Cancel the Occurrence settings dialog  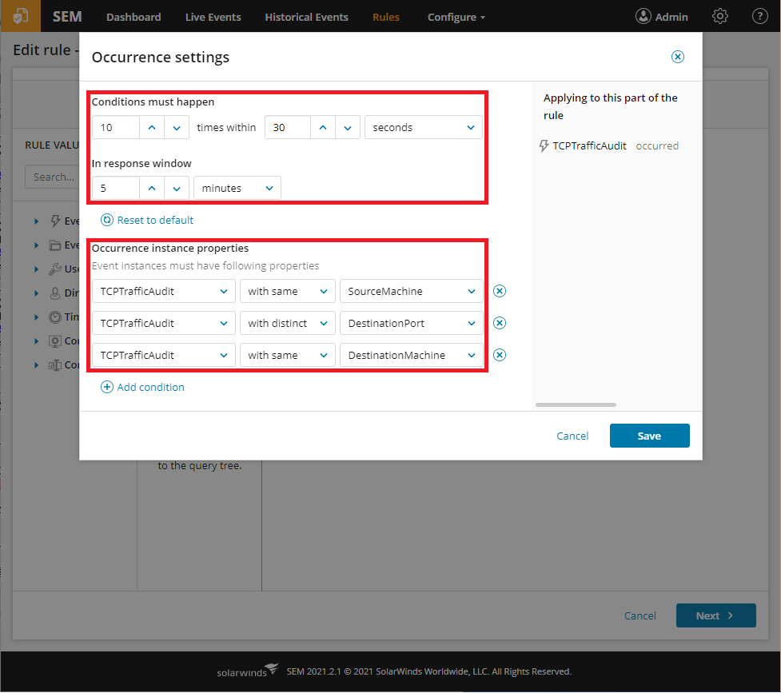pos(572,436)
